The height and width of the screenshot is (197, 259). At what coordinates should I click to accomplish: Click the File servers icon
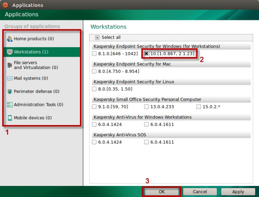pyautogui.click(x=10, y=65)
